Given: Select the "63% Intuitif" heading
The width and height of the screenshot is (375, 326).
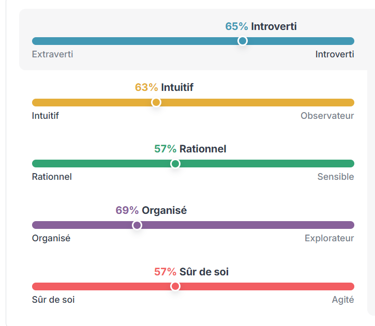Looking at the screenshot, I should click(x=164, y=87).
